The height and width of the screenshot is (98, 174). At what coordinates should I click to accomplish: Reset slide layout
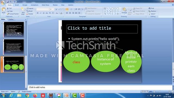pyautogui.click(x=30, y=11)
